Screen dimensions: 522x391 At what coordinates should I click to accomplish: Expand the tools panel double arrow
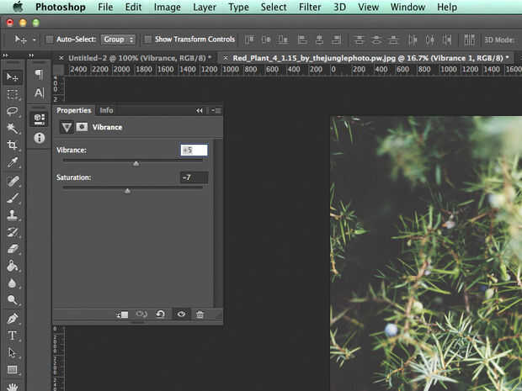click(x=5, y=55)
